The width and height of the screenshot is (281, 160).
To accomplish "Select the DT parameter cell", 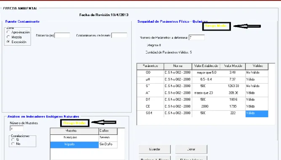I will (150, 100).
